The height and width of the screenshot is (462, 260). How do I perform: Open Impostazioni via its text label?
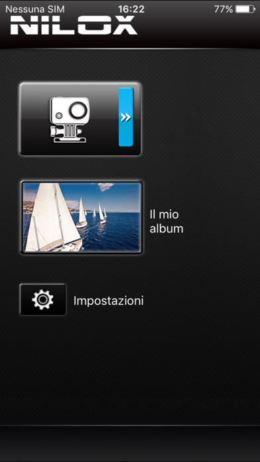108,301
